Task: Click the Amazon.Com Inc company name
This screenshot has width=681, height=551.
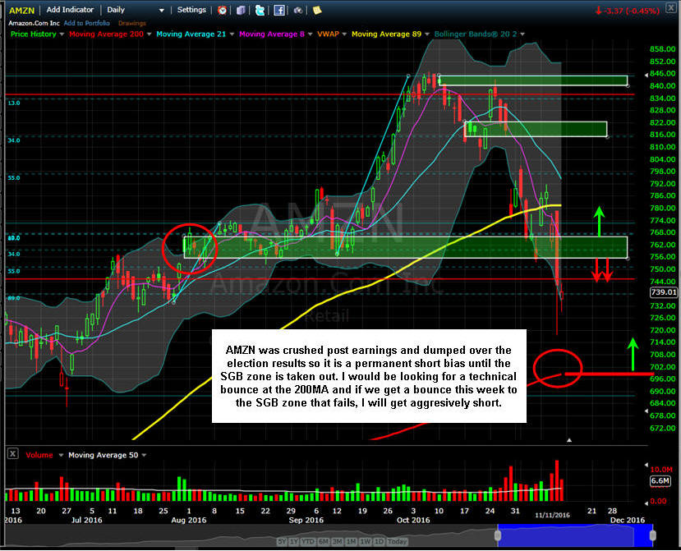Action: 34,23
